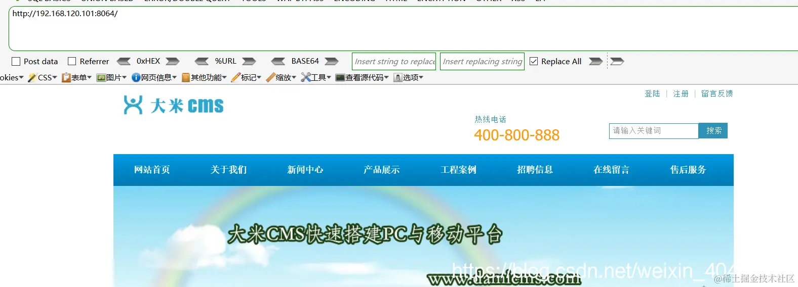The width and height of the screenshot is (798, 287).
Task: Open the 其他功能 dropdown menu
Action: pyautogui.click(x=205, y=77)
